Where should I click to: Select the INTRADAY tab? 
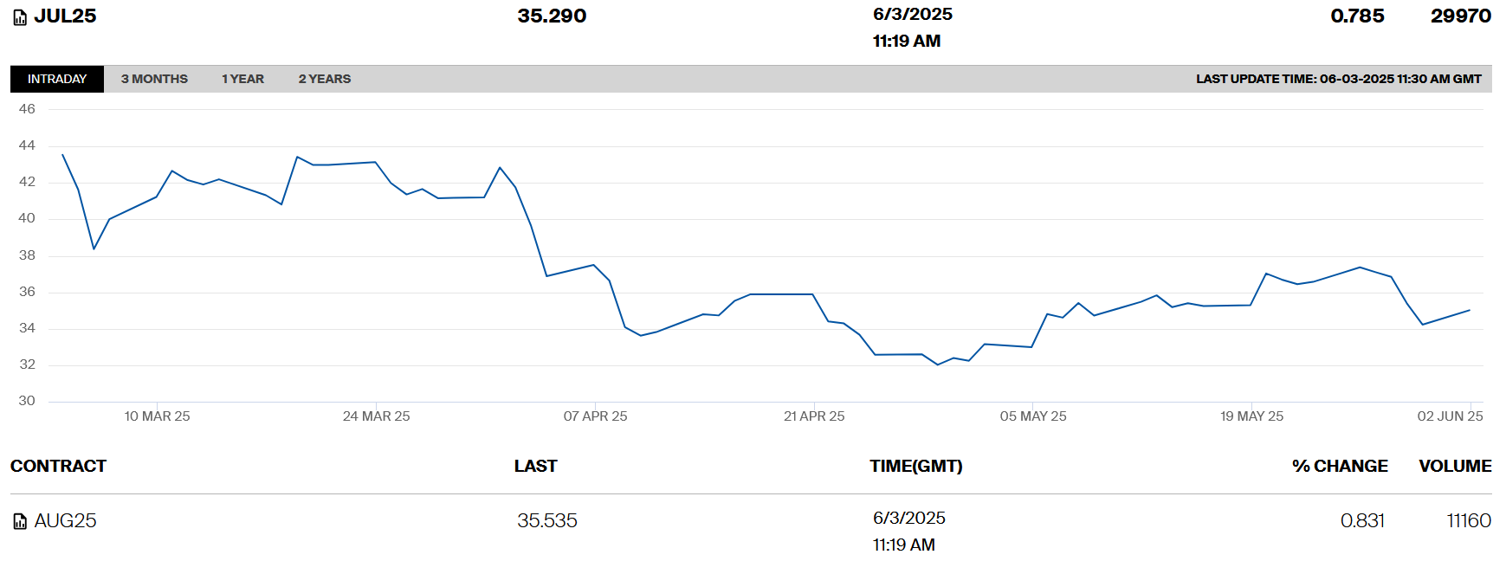pos(57,79)
